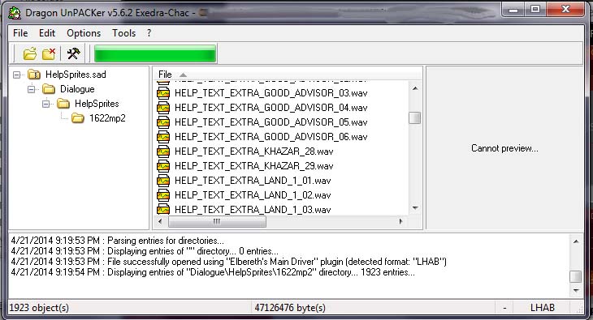Open the Options menu
Viewport: 593px width, 320px height.
pyautogui.click(x=84, y=33)
